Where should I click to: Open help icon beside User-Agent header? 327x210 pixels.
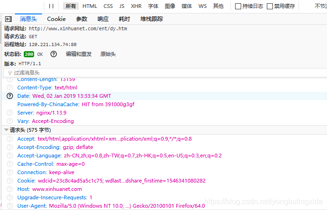10,206
